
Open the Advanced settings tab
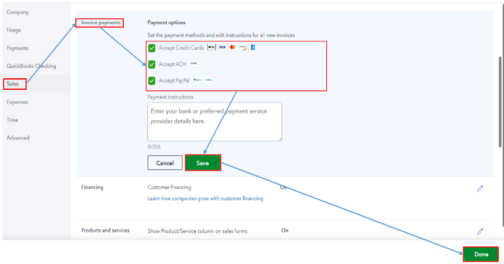(x=18, y=138)
